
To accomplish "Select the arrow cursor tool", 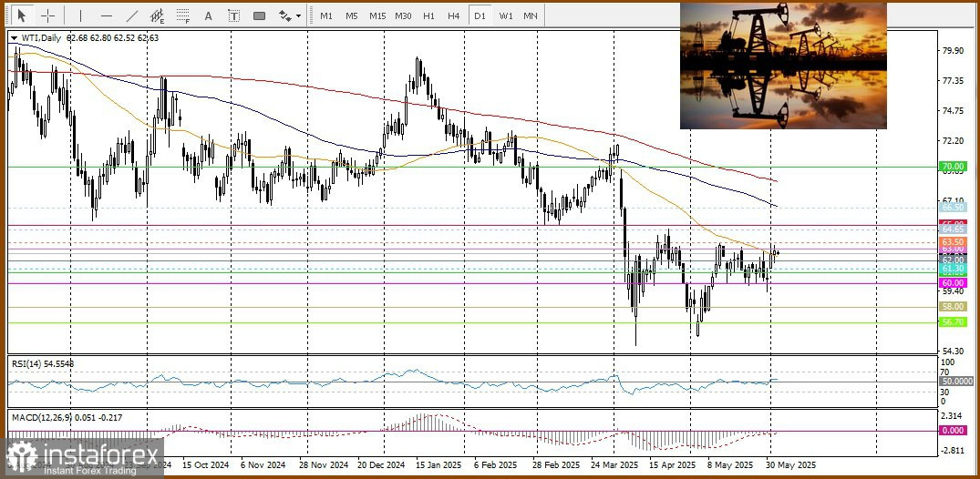I will pyautogui.click(x=23, y=15).
